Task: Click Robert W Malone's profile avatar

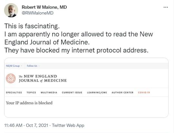Action: [x=11, y=10]
